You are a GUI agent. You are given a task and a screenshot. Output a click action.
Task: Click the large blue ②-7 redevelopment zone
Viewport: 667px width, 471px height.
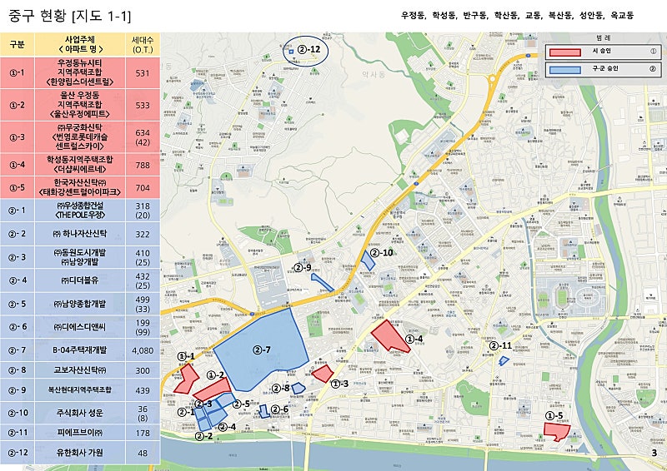pos(259,350)
